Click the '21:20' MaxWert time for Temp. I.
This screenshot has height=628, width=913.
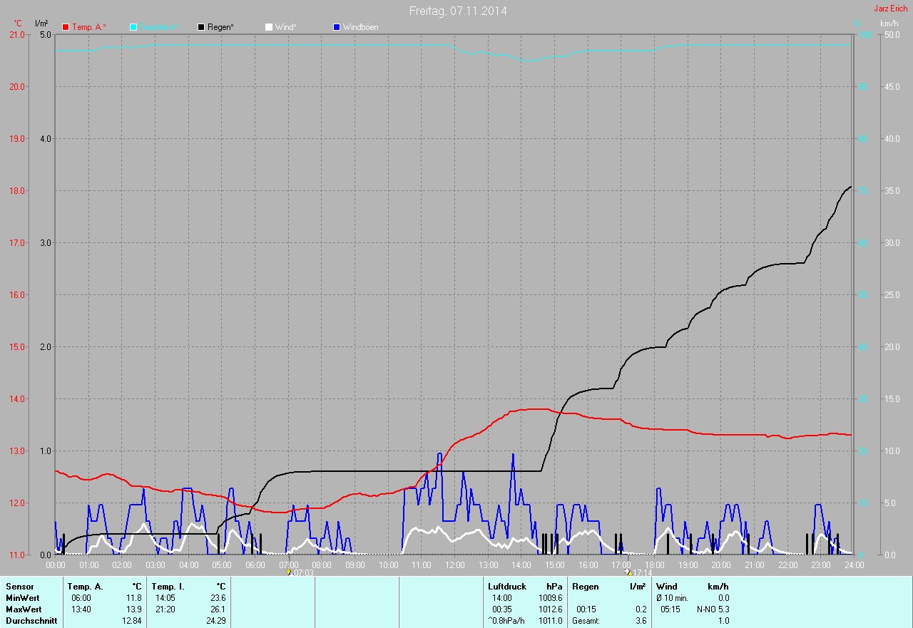pos(165,609)
